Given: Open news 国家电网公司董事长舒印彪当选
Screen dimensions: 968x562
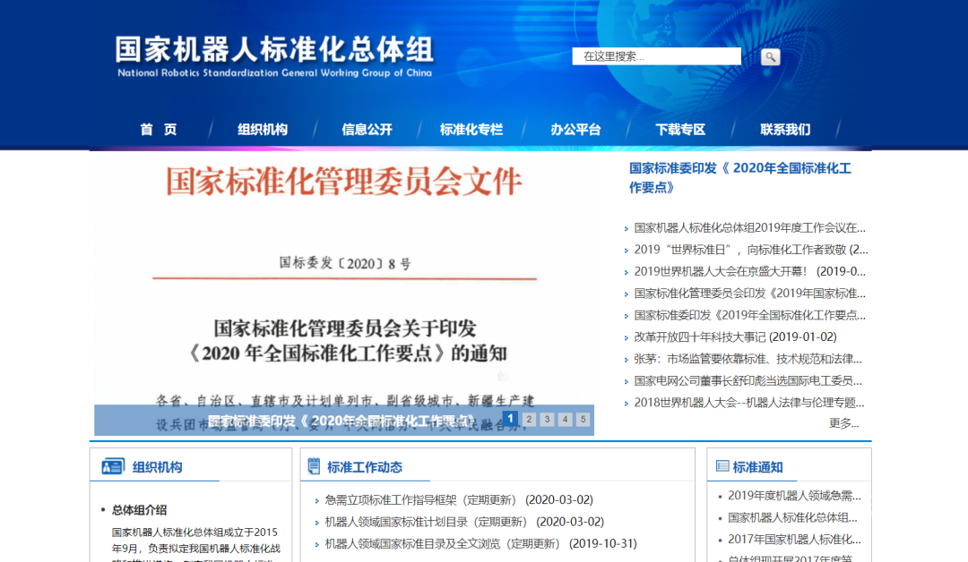Looking at the screenshot, I should pos(748,381).
